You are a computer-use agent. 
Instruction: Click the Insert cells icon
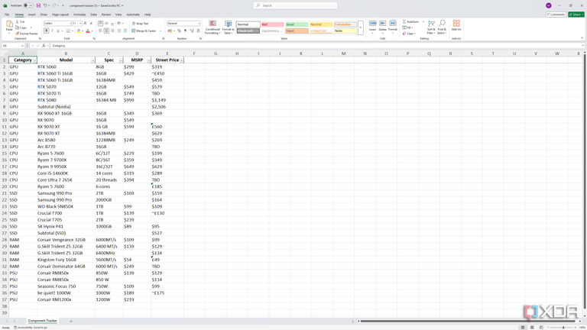pyautogui.click(x=372, y=23)
